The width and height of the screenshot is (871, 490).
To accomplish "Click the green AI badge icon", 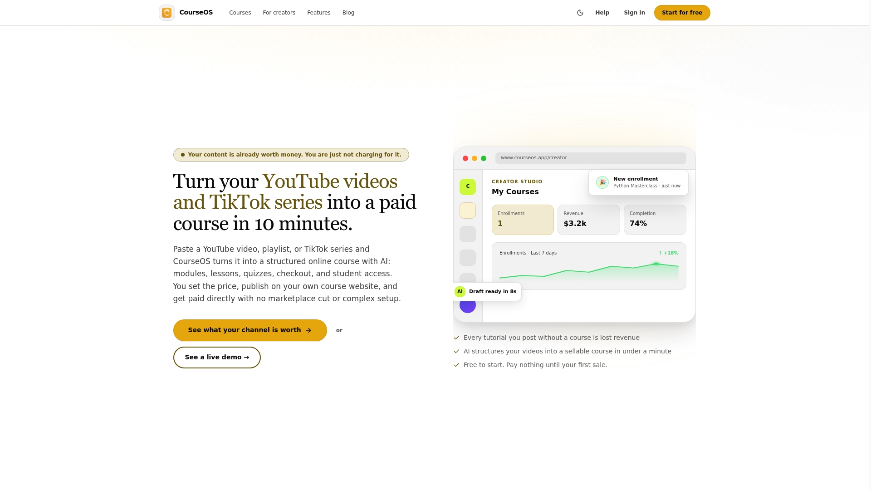I will pyautogui.click(x=460, y=292).
